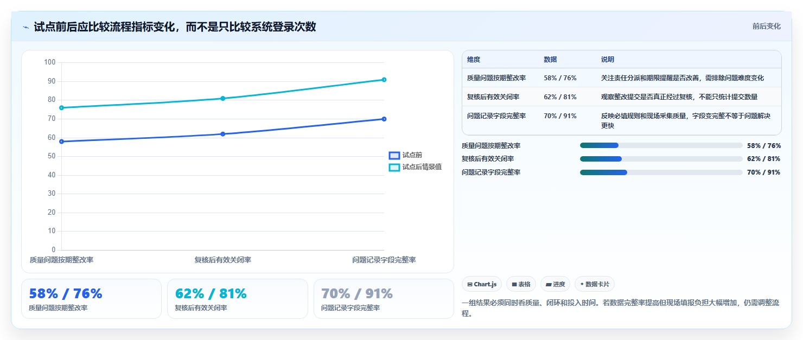The width and height of the screenshot is (803, 340).
Task: Click the 质量问题按期整改率 progress bar
Action: click(x=661, y=145)
